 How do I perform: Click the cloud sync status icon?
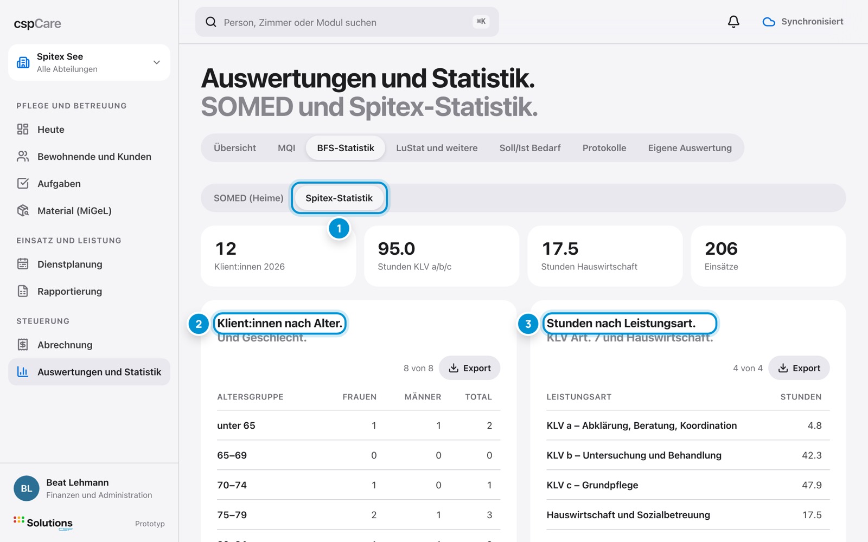(x=769, y=22)
